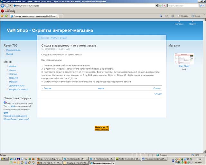Image resolution: width=206 pixels, height=165 pixels.
Task: Click the Home page toolbar icon
Action: [161, 16]
